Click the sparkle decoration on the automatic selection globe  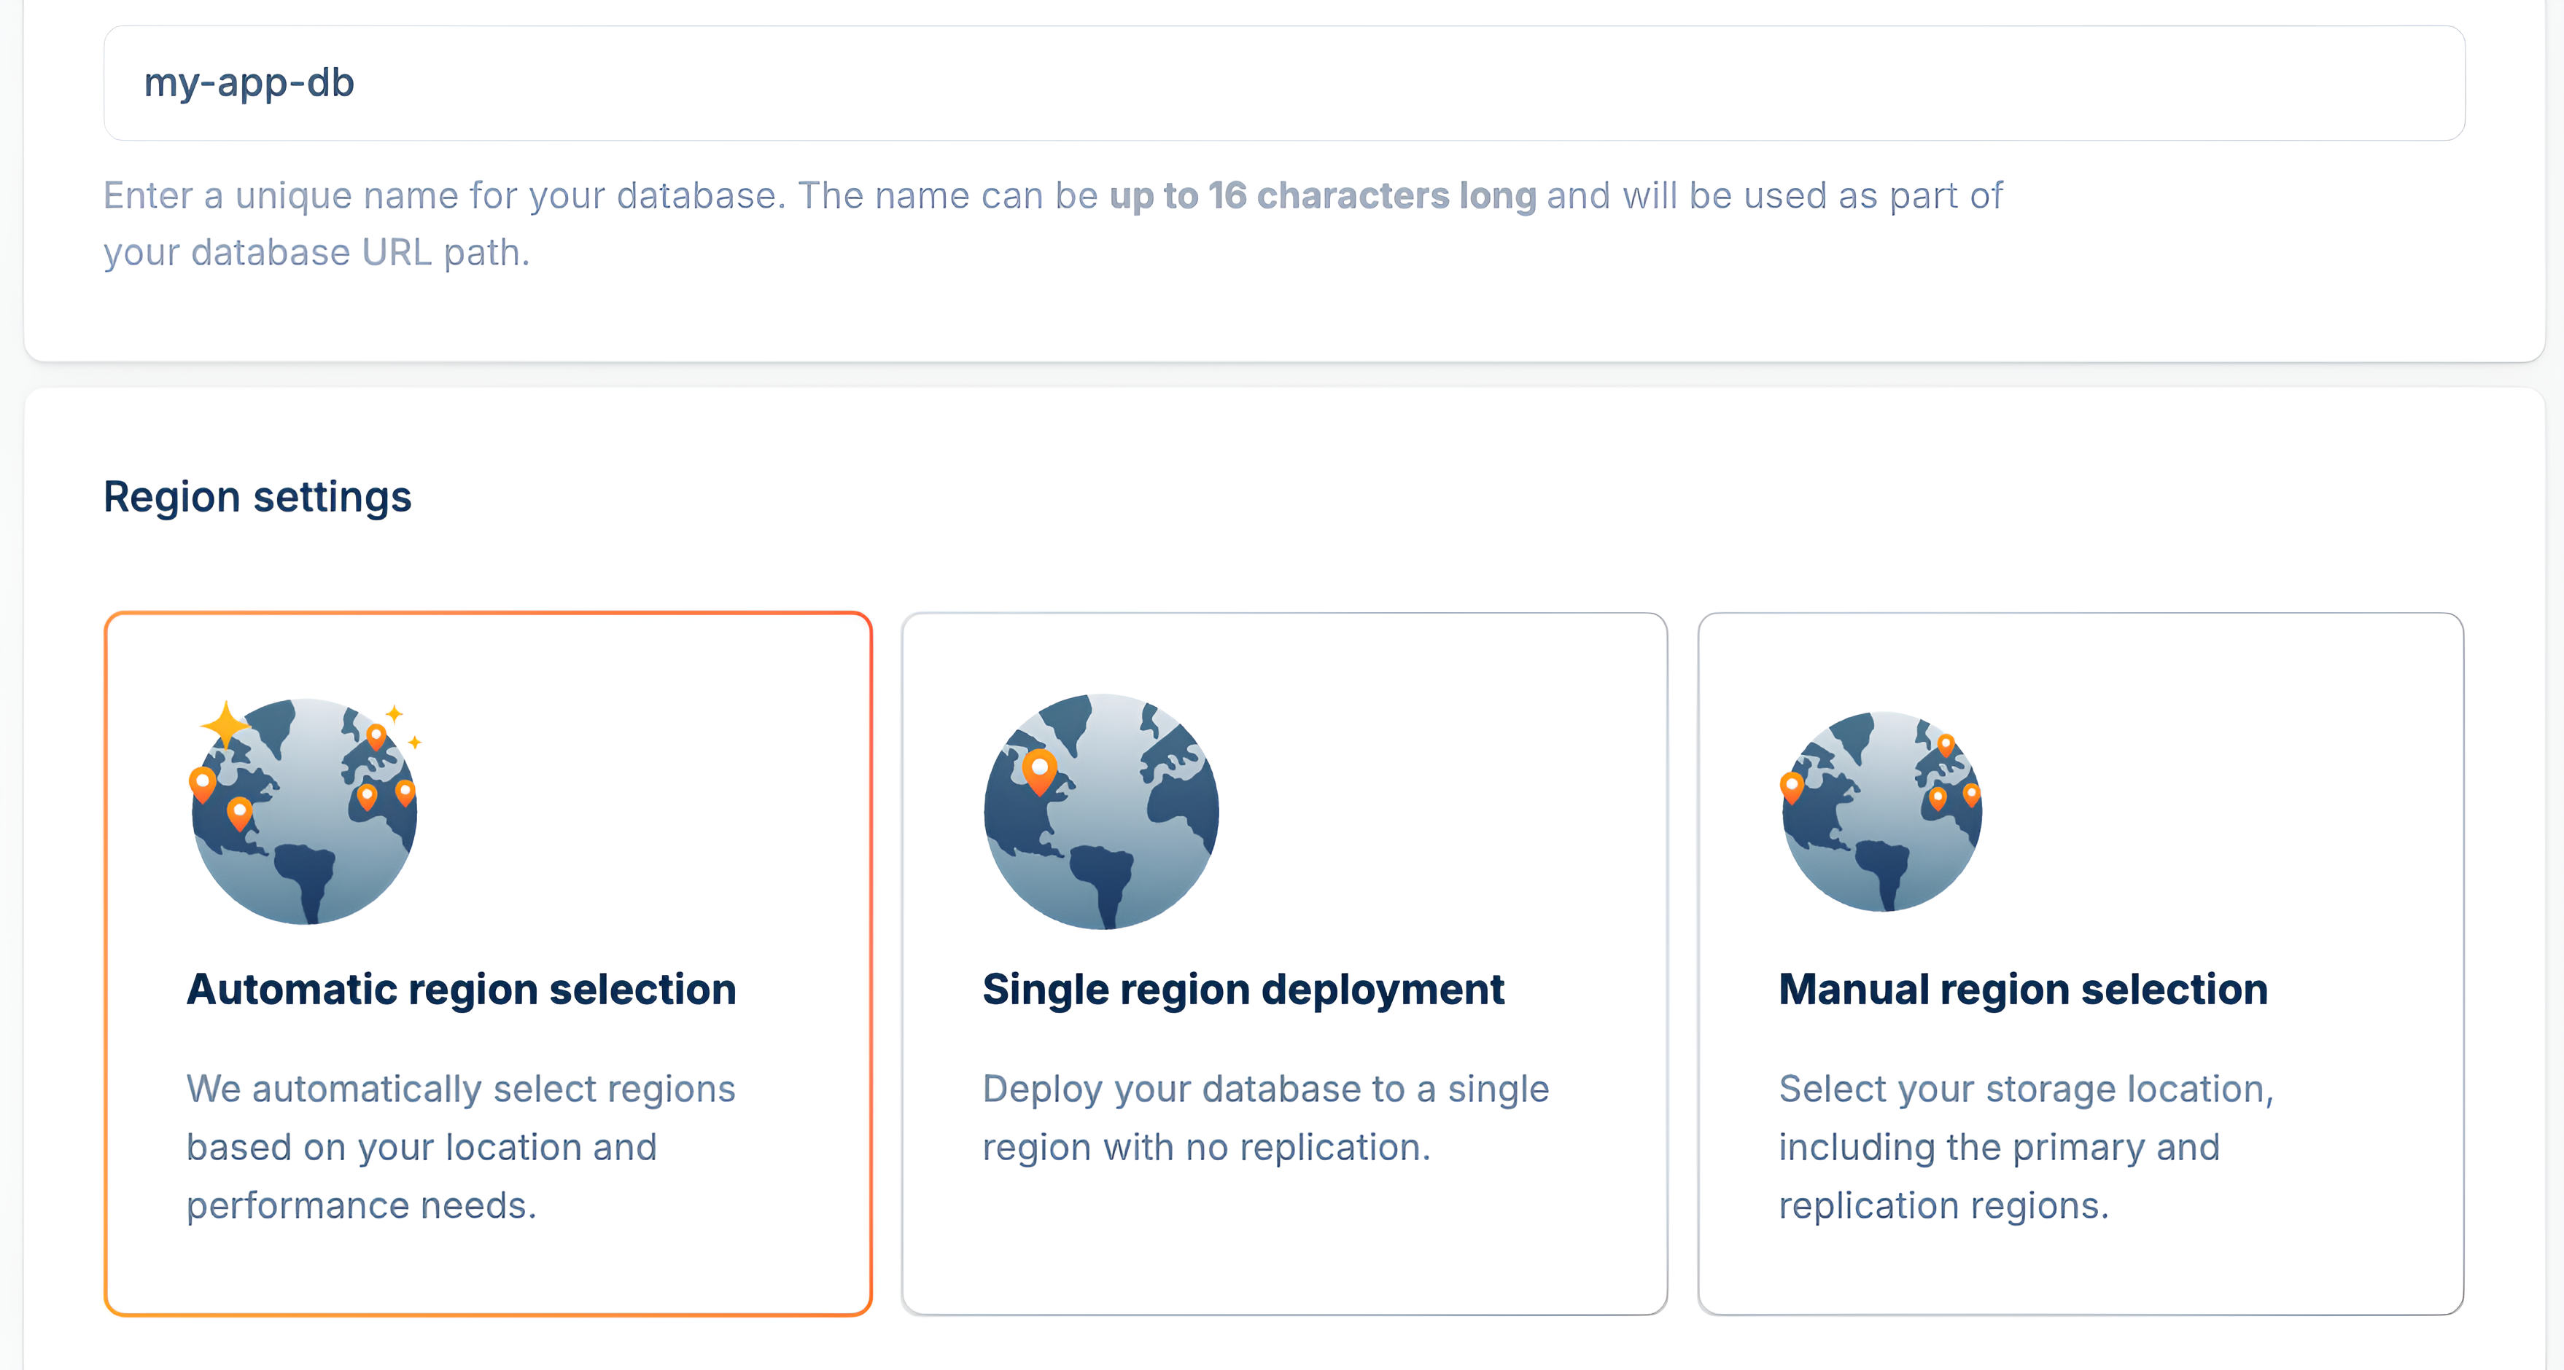pos(225,724)
